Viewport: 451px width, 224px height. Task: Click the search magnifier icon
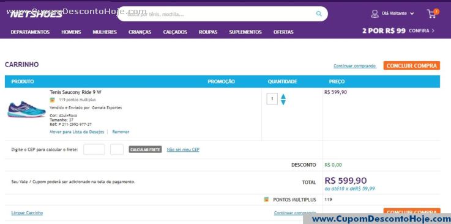tap(319, 13)
